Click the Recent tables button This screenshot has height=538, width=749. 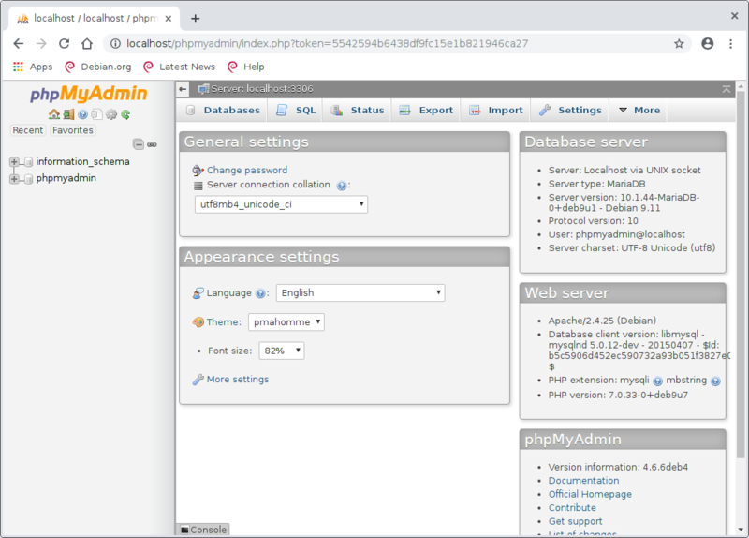pyautogui.click(x=28, y=130)
